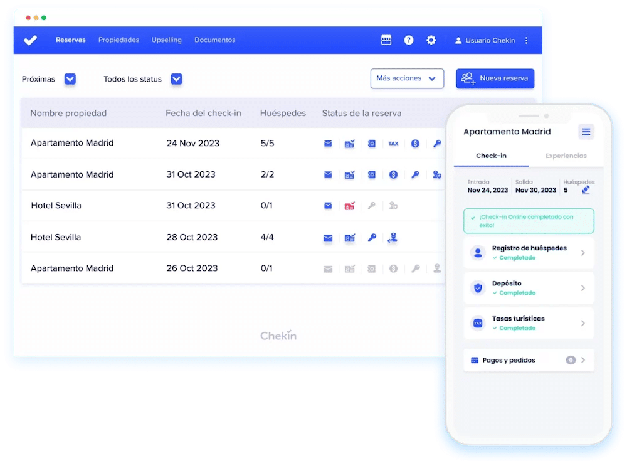Click the Nueva reserva button
This screenshot has width=627, height=461.
click(x=495, y=78)
